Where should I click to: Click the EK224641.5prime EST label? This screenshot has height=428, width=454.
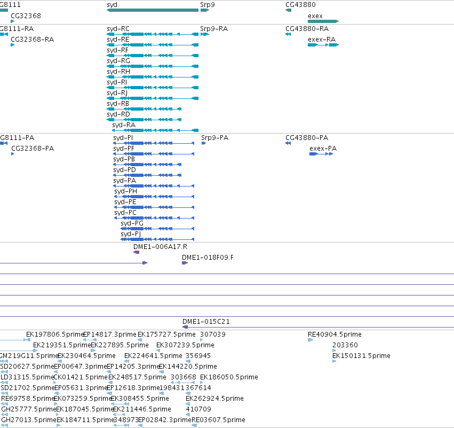pyautogui.click(x=153, y=356)
